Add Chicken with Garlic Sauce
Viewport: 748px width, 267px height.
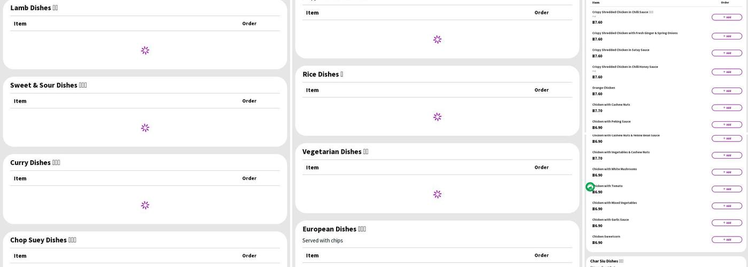pyautogui.click(x=727, y=223)
